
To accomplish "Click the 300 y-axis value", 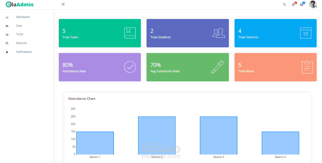I will click(73, 109).
